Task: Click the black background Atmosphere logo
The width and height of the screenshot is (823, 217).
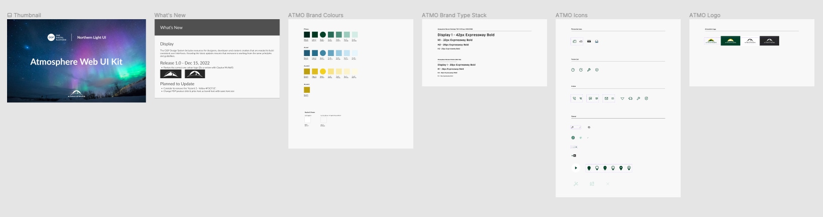Action: (770, 41)
